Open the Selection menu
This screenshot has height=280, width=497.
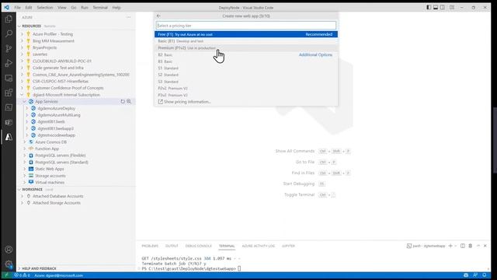[45, 7]
